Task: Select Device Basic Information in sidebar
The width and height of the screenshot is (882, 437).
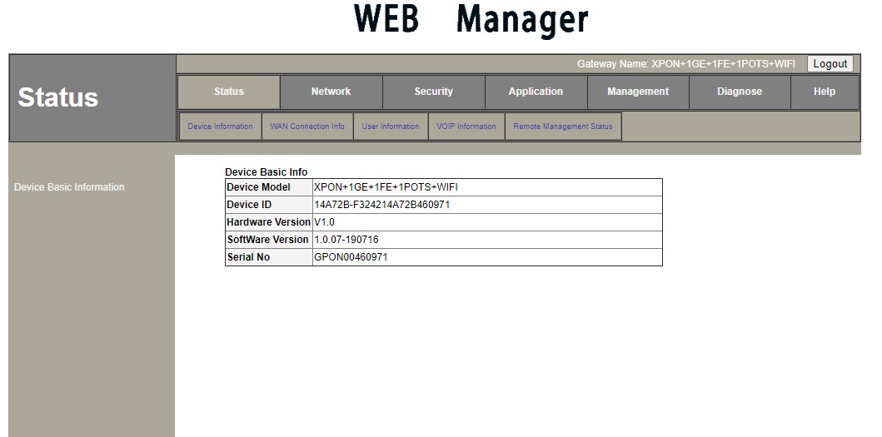Action: [x=69, y=187]
